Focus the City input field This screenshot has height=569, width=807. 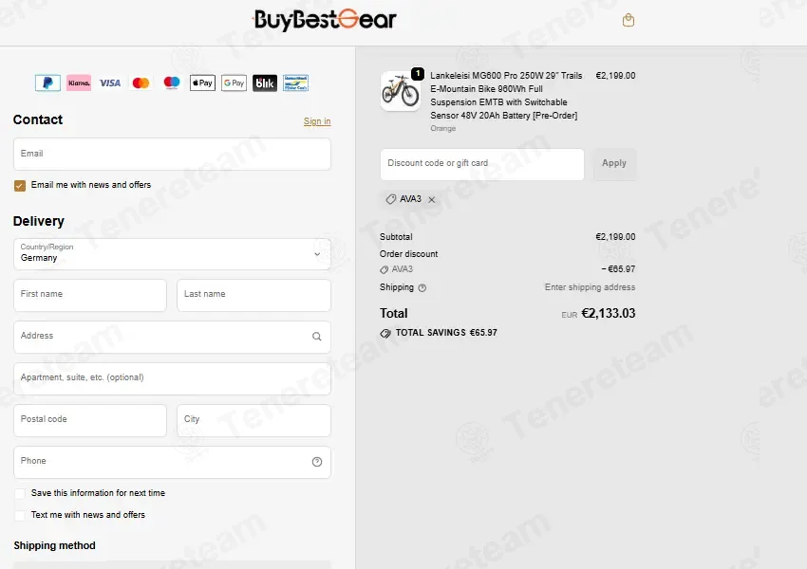coord(253,420)
